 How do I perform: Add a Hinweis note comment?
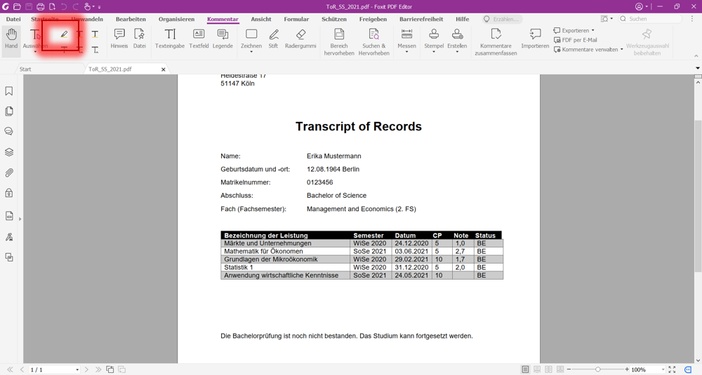(119, 39)
